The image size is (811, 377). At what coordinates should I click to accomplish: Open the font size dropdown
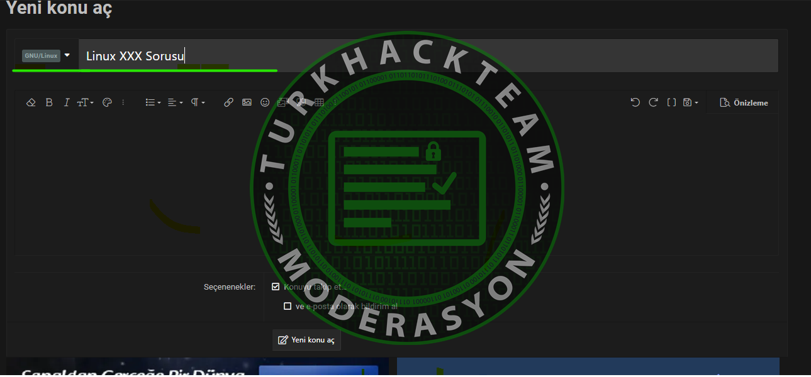click(x=86, y=102)
